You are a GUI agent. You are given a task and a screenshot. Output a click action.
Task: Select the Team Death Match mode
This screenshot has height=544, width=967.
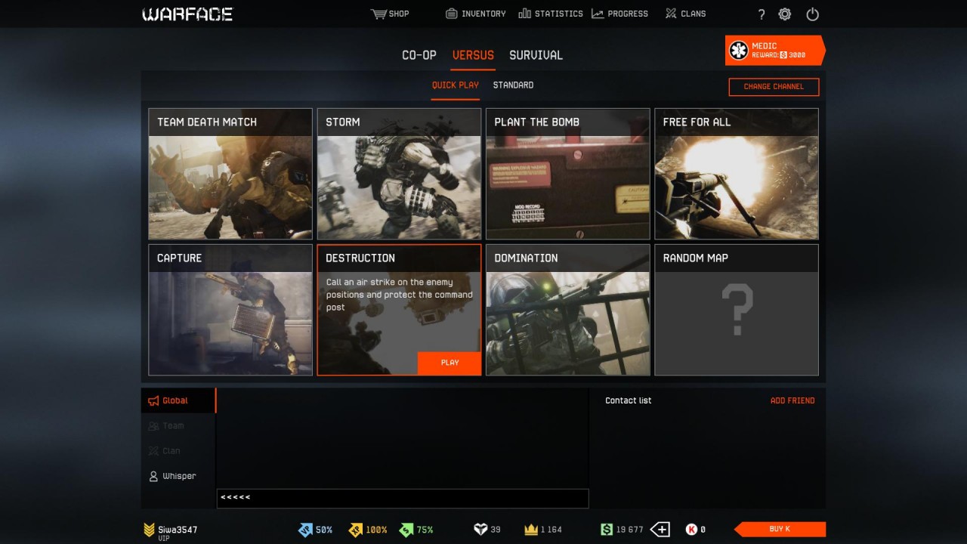230,174
